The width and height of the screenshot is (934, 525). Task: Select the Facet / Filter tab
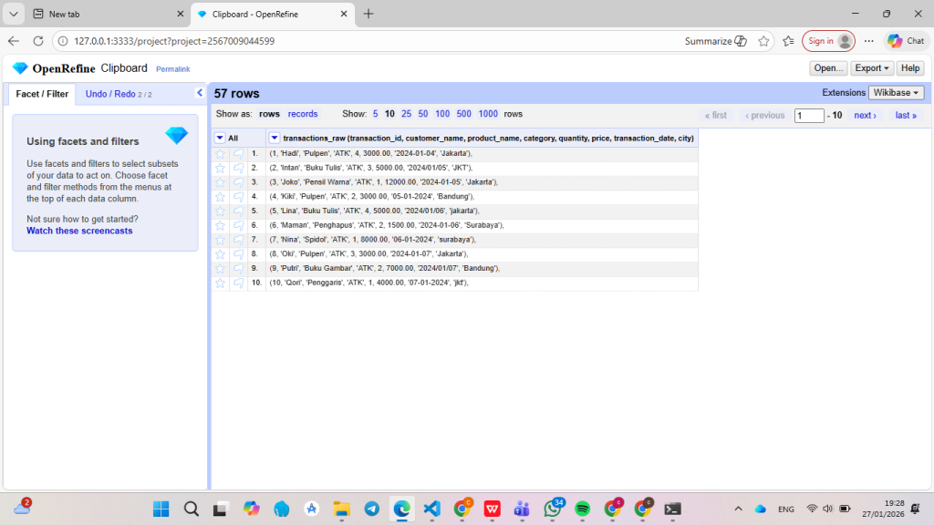(42, 95)
